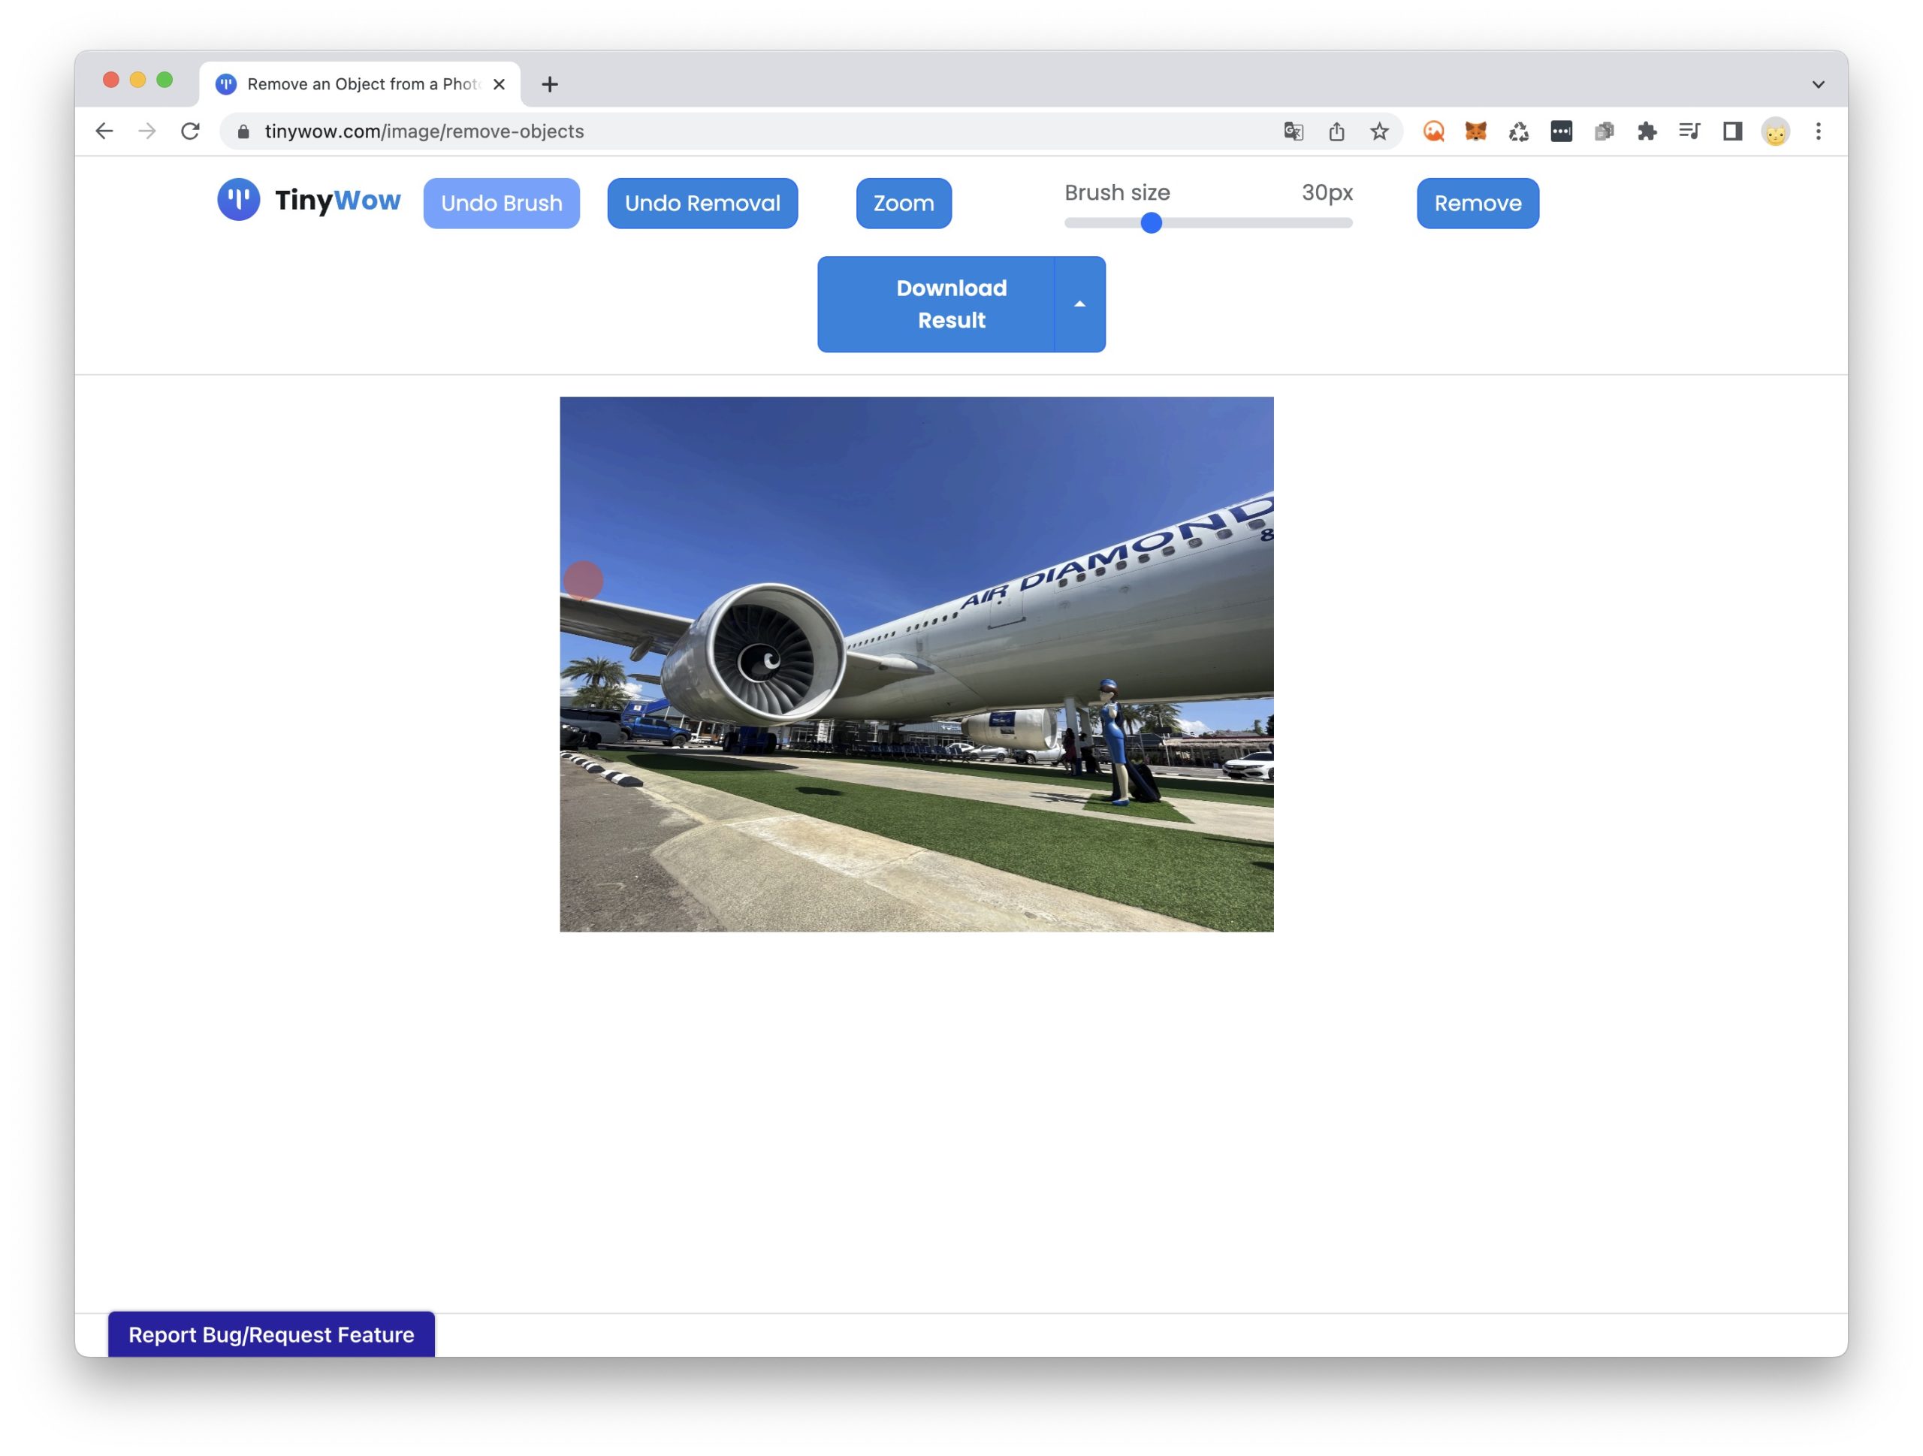Click the Google Translate icon in address bar
1923x1456 pixels.
pyautogui.click(x=1293, y=131)
